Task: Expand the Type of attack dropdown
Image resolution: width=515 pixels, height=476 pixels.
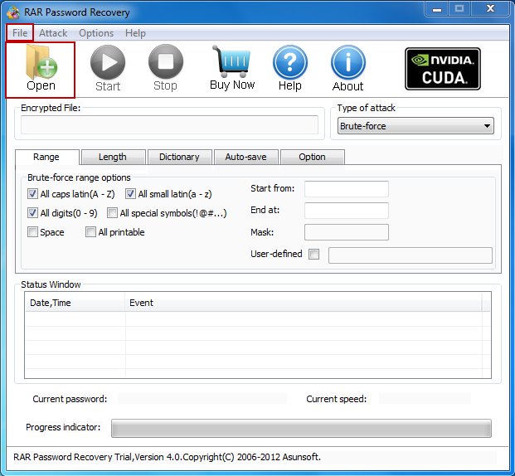Action: [415, 126]
